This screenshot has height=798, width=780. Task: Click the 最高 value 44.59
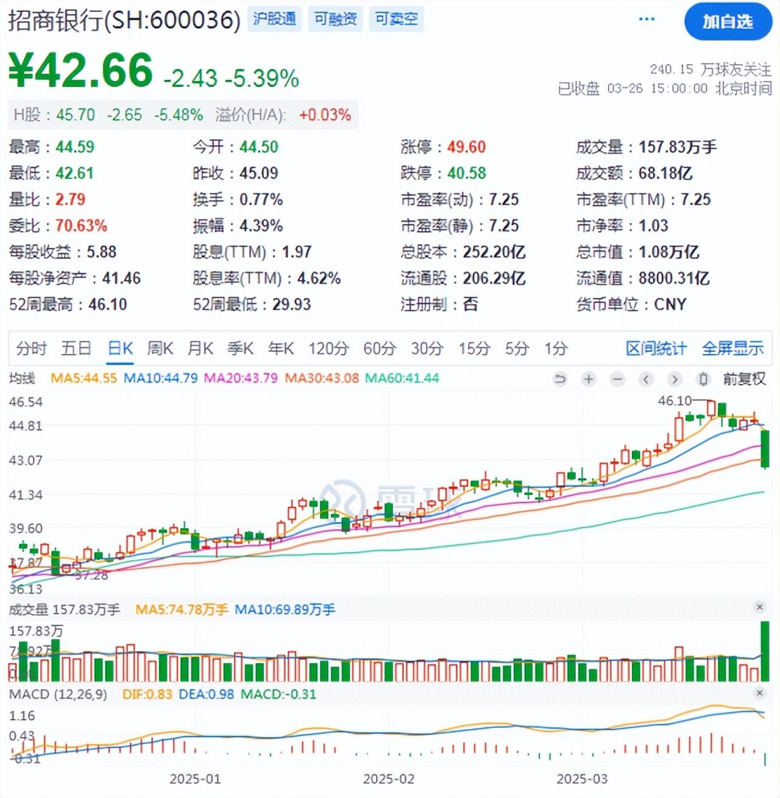point(75,147)
